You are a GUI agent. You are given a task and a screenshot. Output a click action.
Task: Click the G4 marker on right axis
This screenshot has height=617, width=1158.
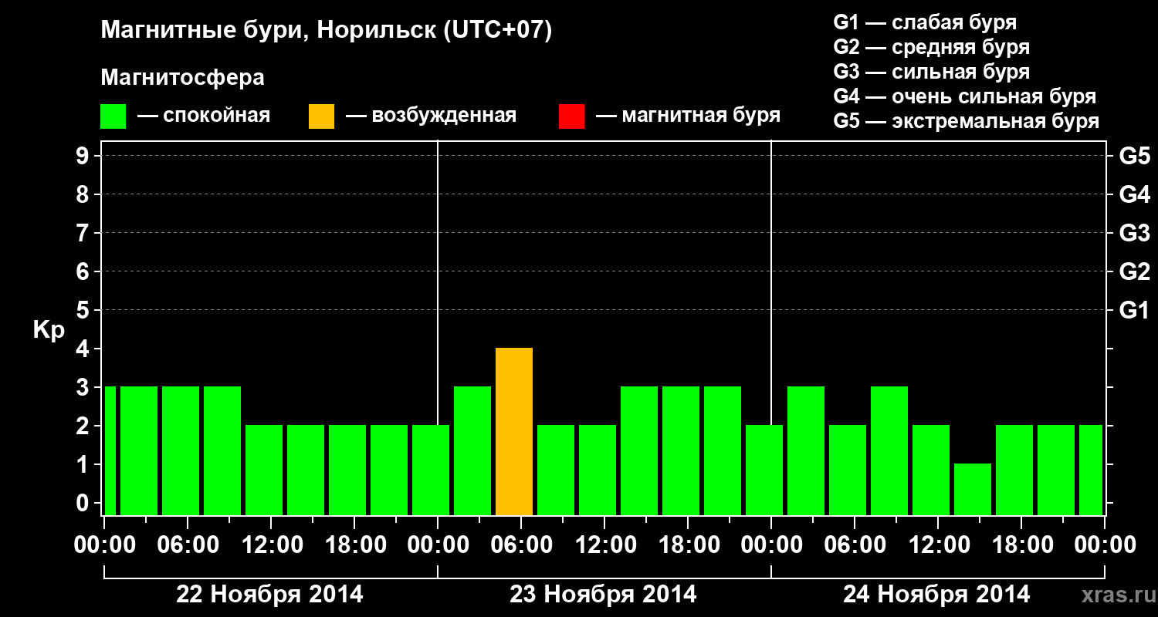click(1134, 195)
